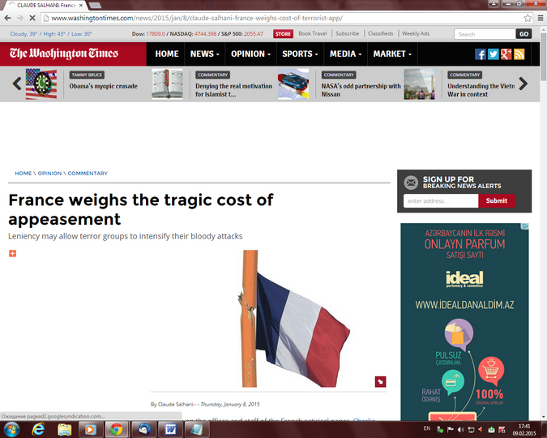Open Thunderbird icon in taskbar
The height and width of the screenshot is (438, 547).
[x=143, y=429]
